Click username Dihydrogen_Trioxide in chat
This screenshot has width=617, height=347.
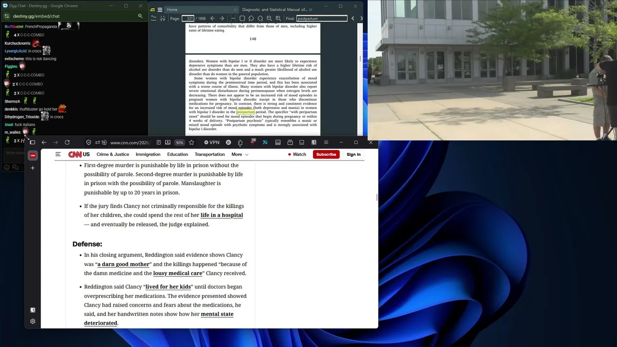pos(22,117)
